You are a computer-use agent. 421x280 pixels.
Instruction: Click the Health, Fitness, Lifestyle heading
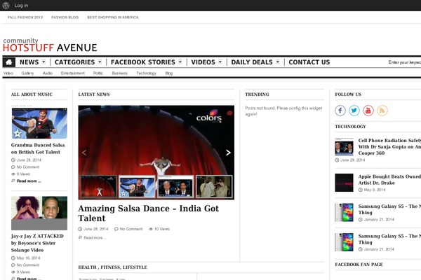(x=113, y=267)
